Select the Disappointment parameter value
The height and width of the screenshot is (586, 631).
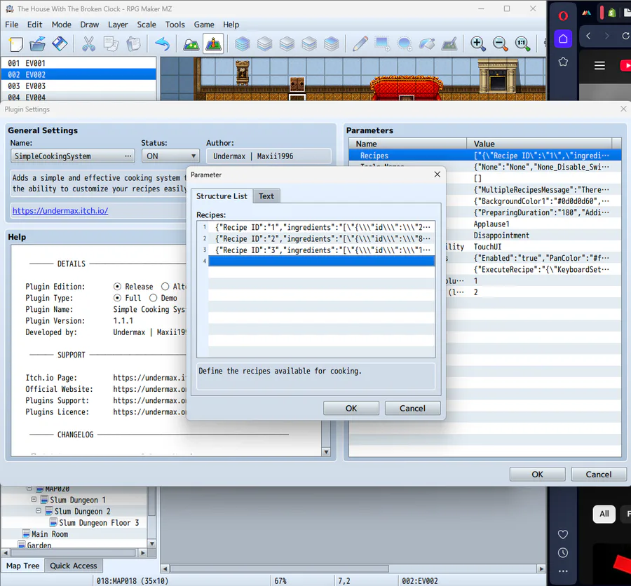(501, 235)
